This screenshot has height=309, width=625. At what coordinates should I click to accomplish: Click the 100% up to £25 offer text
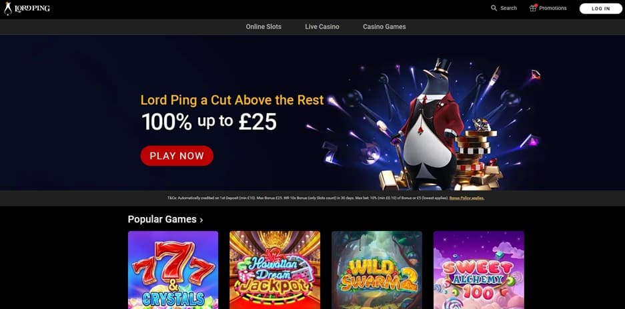pos(209,122)
